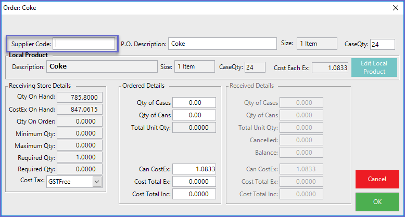Select the Ordered Cost Total Ex field
This screenshot has height=217, width=405.
(194, 182)
